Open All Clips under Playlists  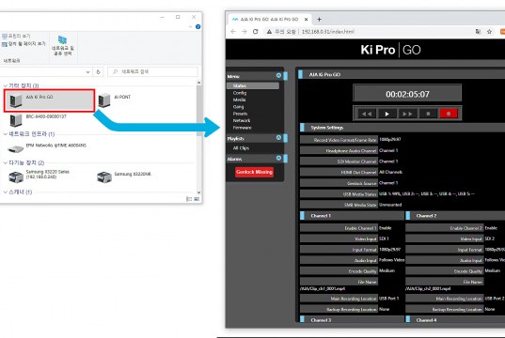[x=241, y=148]
